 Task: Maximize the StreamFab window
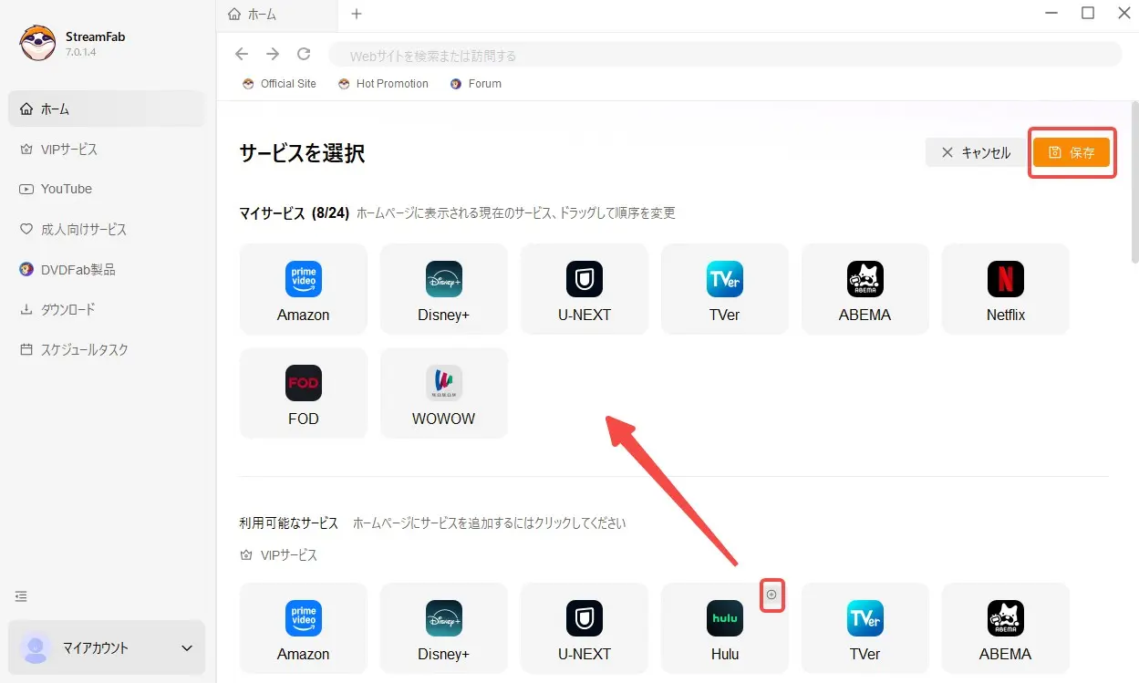tap(1088, 13)
